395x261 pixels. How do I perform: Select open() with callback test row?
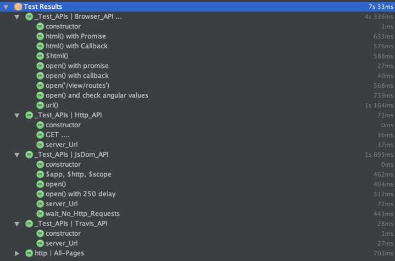77,76
